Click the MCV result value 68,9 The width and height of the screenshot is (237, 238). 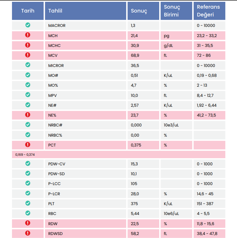click(x=135, y=55)
